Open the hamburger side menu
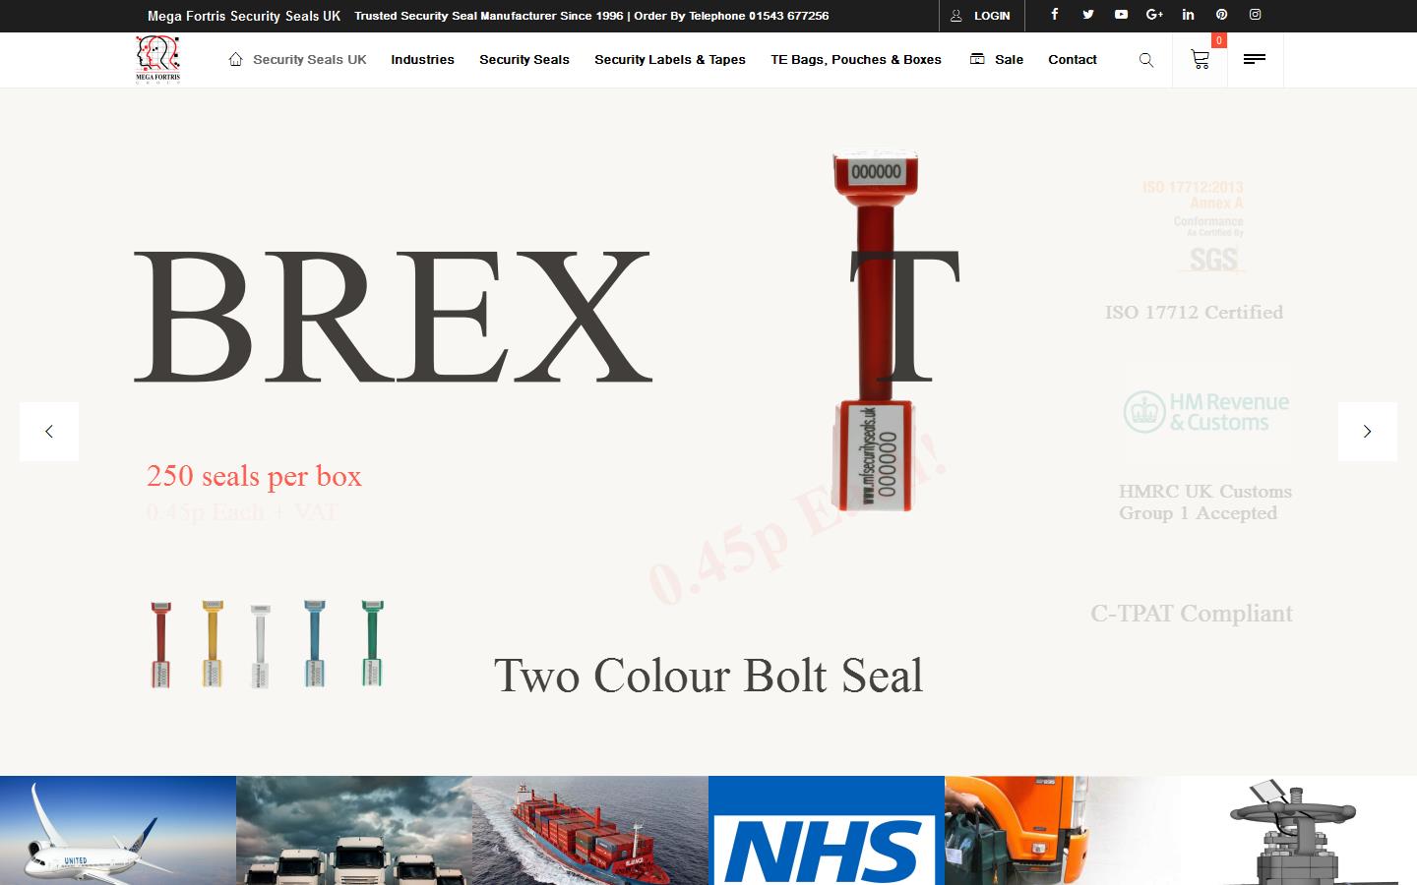This screenshot has width=1417, height=885. pyautogui.click(x=1255, y=60)
